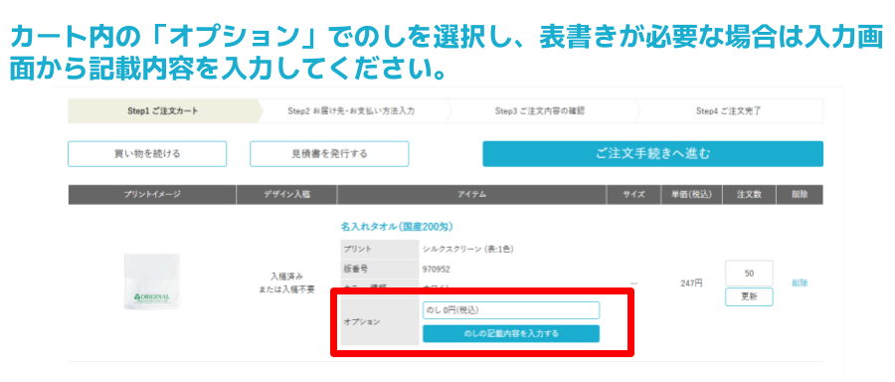This screenshot has height=382, width=895.
Task: Click the 更新 button
Action: (x=749, y=296)
